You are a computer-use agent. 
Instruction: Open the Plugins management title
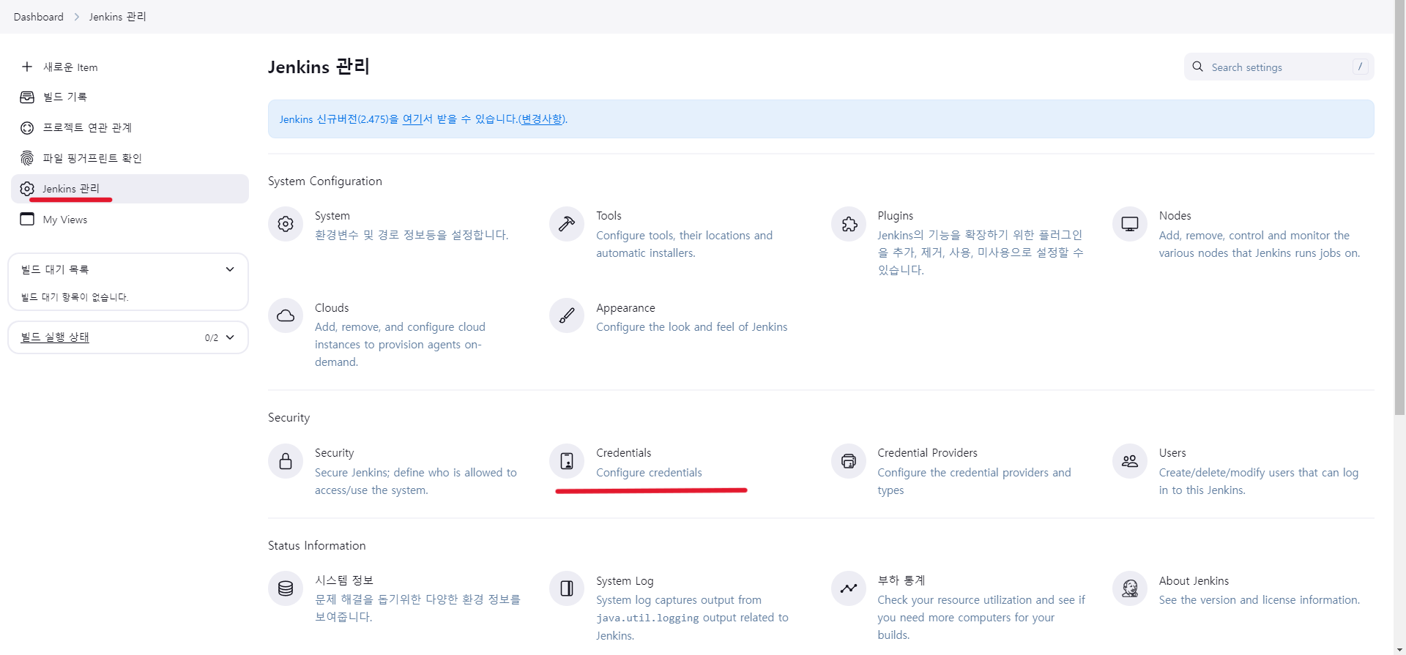896,216
